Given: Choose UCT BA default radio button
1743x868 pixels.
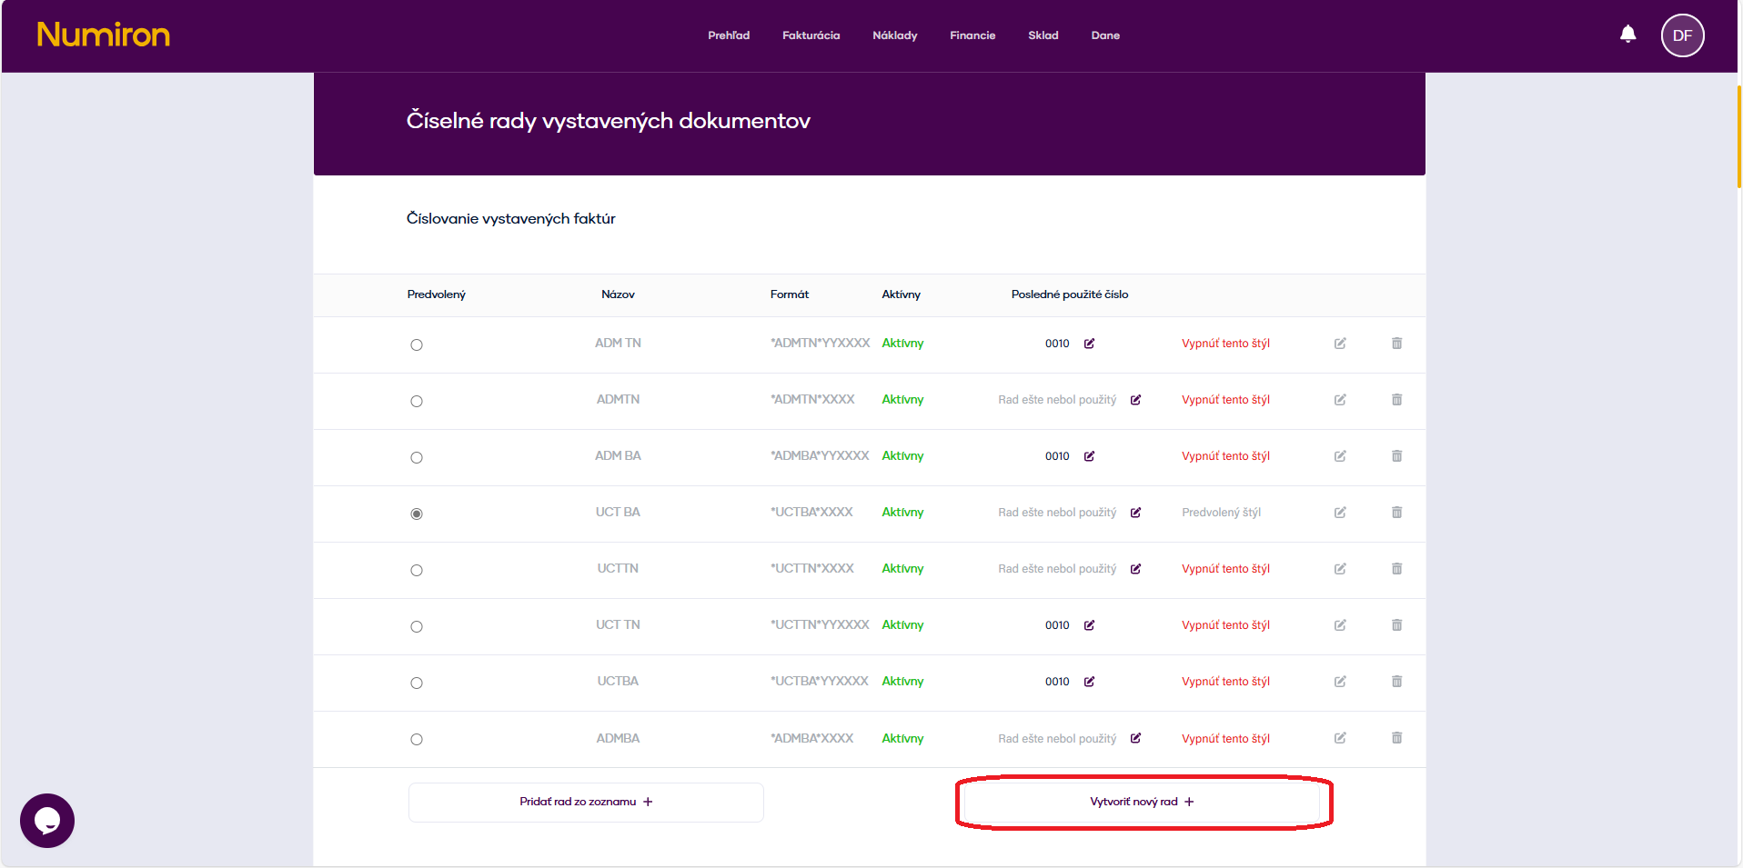Looking at the screenshot, I should 417,514.
